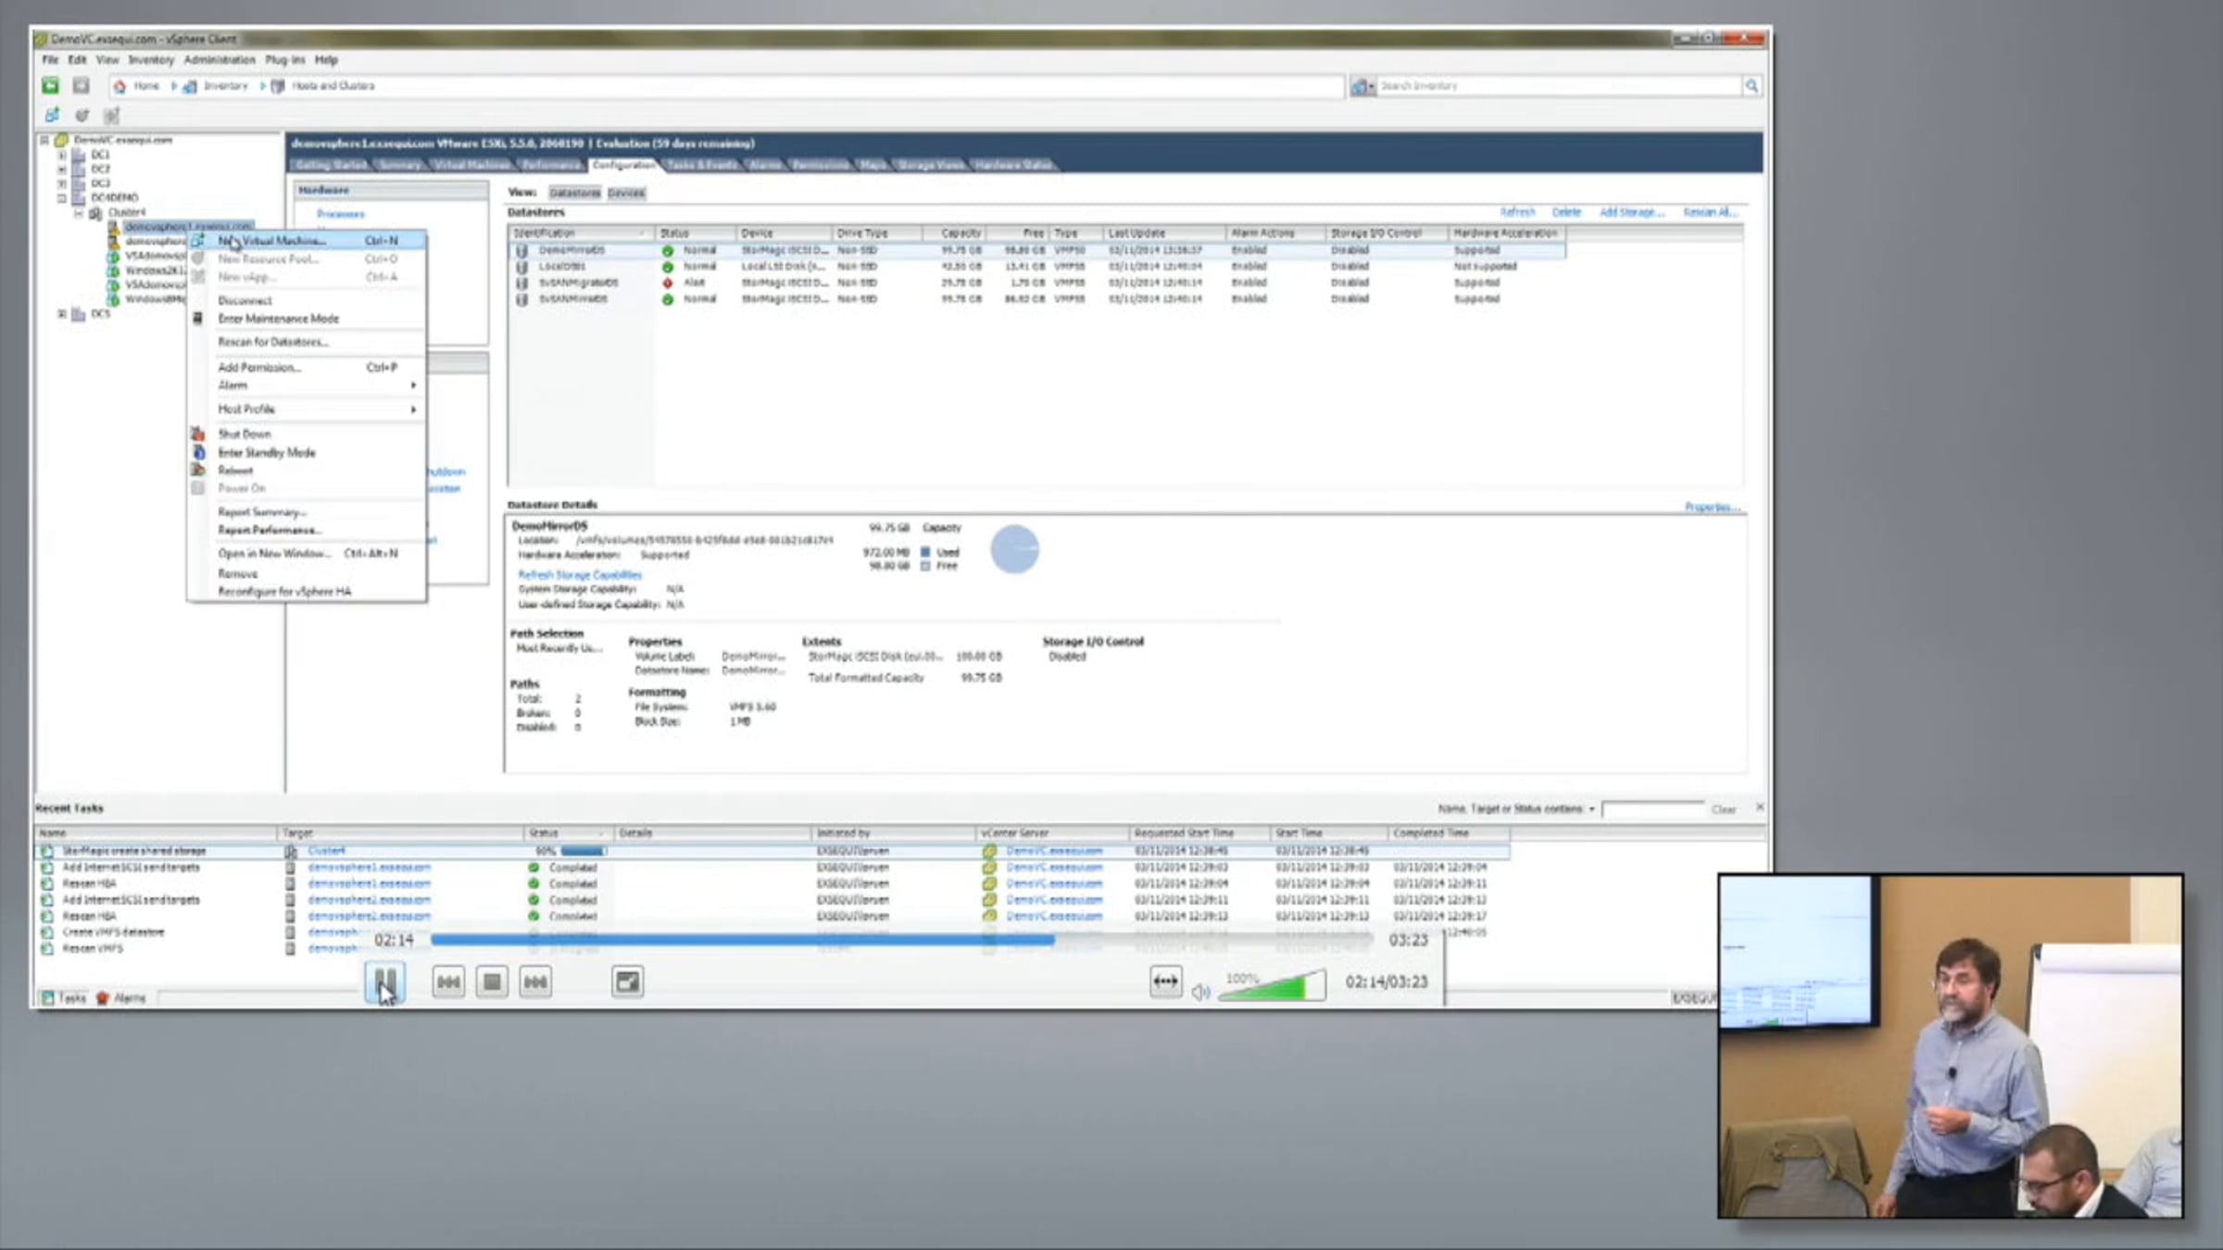Expand the DC1 datacenter node
This screenshot has height=1250, width=2223.
[62, 156]
